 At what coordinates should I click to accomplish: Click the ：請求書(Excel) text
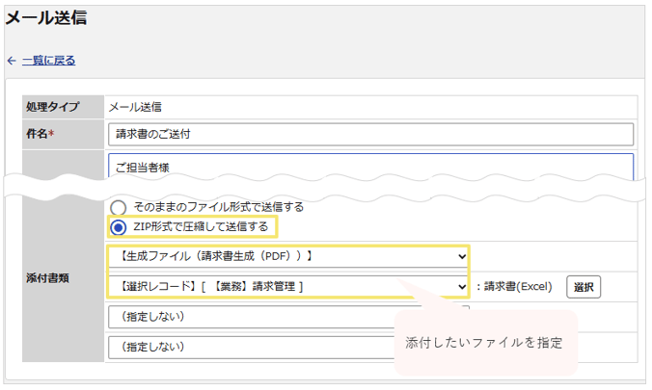(x=514, y=287)
